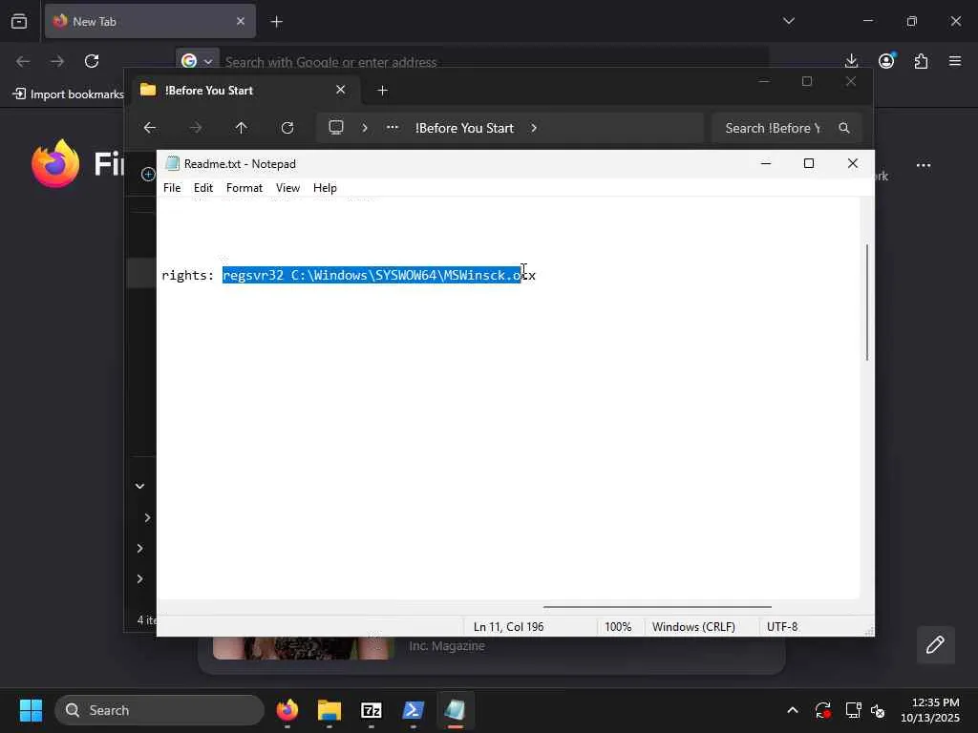Click the network display tray icon

click(x=853, y=710)
